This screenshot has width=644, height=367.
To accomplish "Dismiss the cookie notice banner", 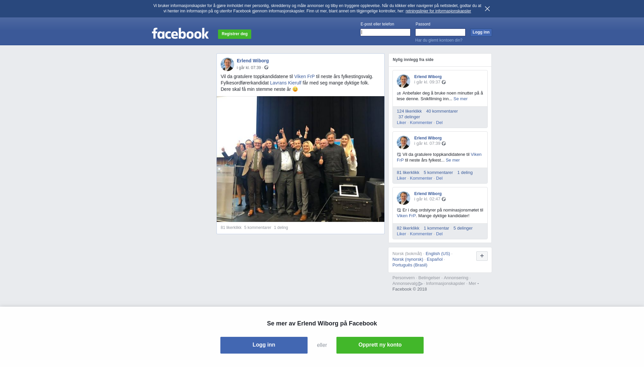I will pos(487,9).
